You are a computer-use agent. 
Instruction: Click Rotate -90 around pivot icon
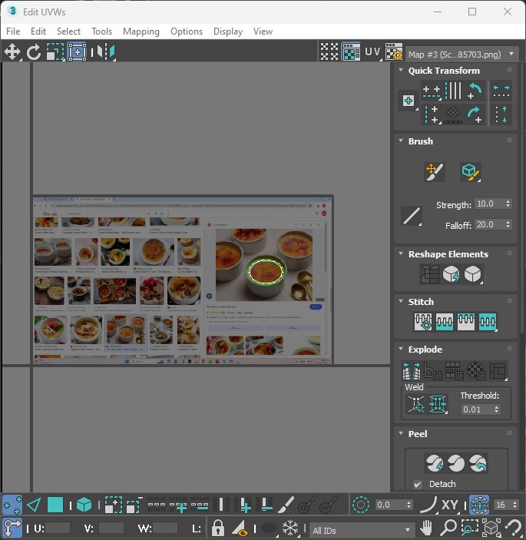(475, 91)
